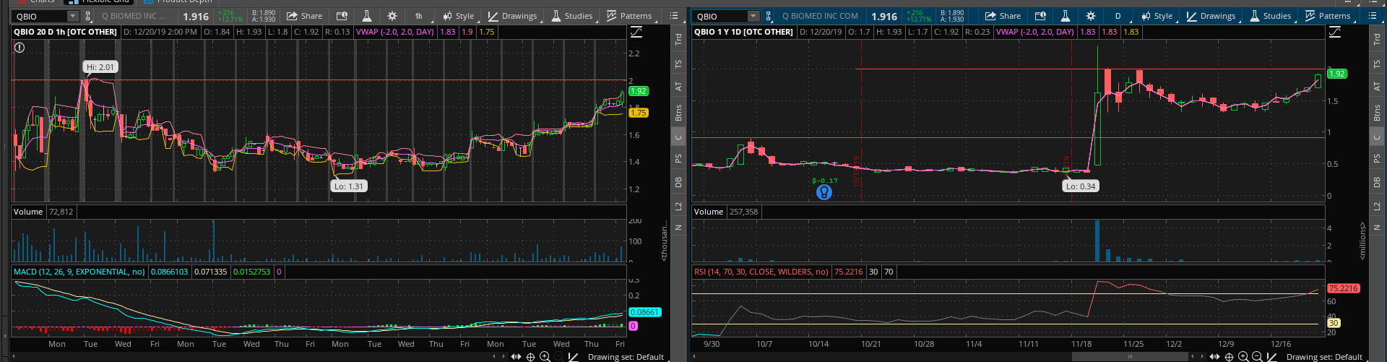1387x362 pixels.
Task: Open the D timeframe dropdown on right chart
Action: pos(1118,16)
